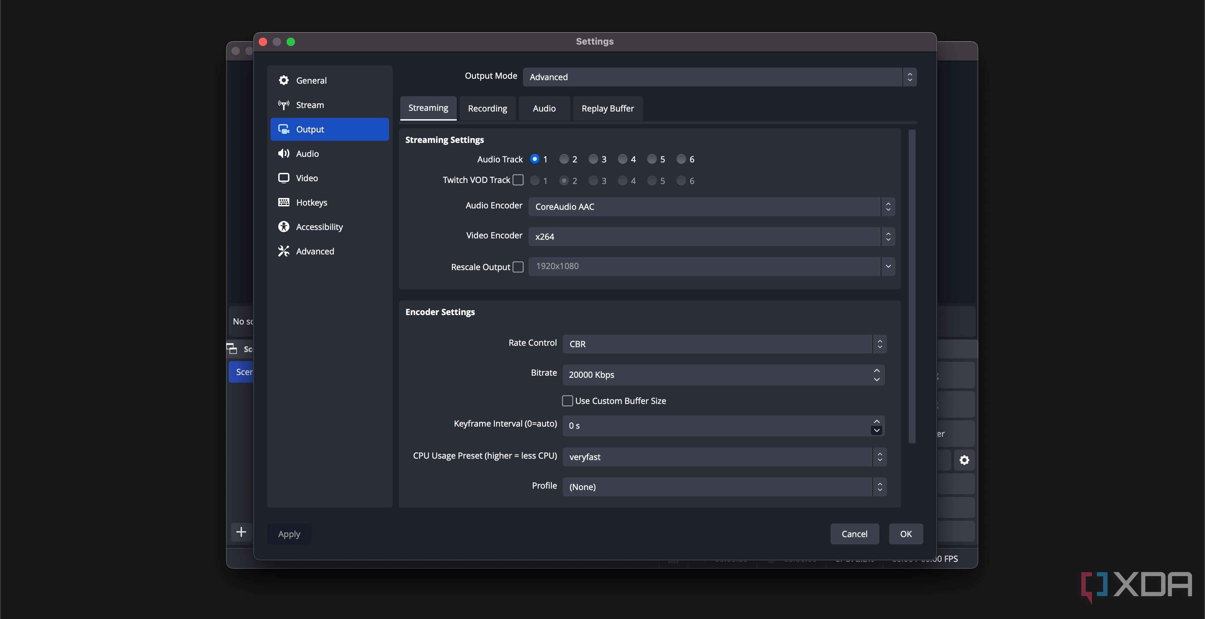This screenshot has width=1205, height=619.
Task: Select the Hotkeys keyboard icon
Action: [x=283, y=202]
